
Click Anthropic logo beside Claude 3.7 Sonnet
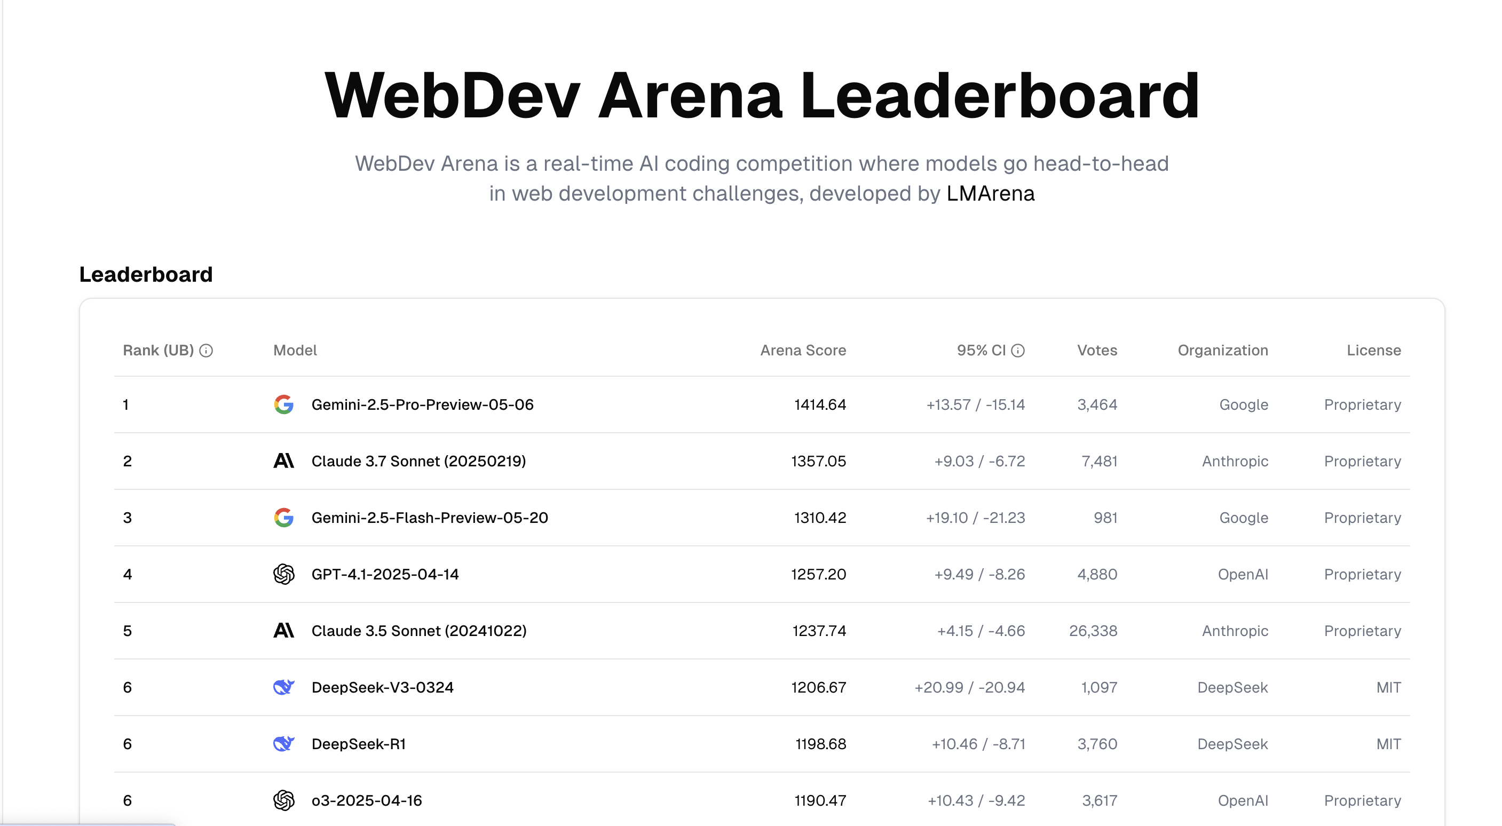284,461
